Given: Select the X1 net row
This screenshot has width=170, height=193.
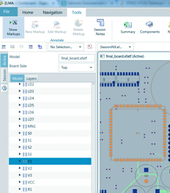Looking at the screenshot, I should [x=50, y=189].
